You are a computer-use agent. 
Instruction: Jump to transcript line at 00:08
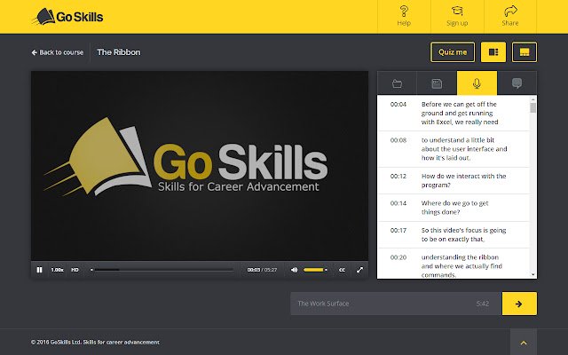pyautogui.click(x=454, y=149)
